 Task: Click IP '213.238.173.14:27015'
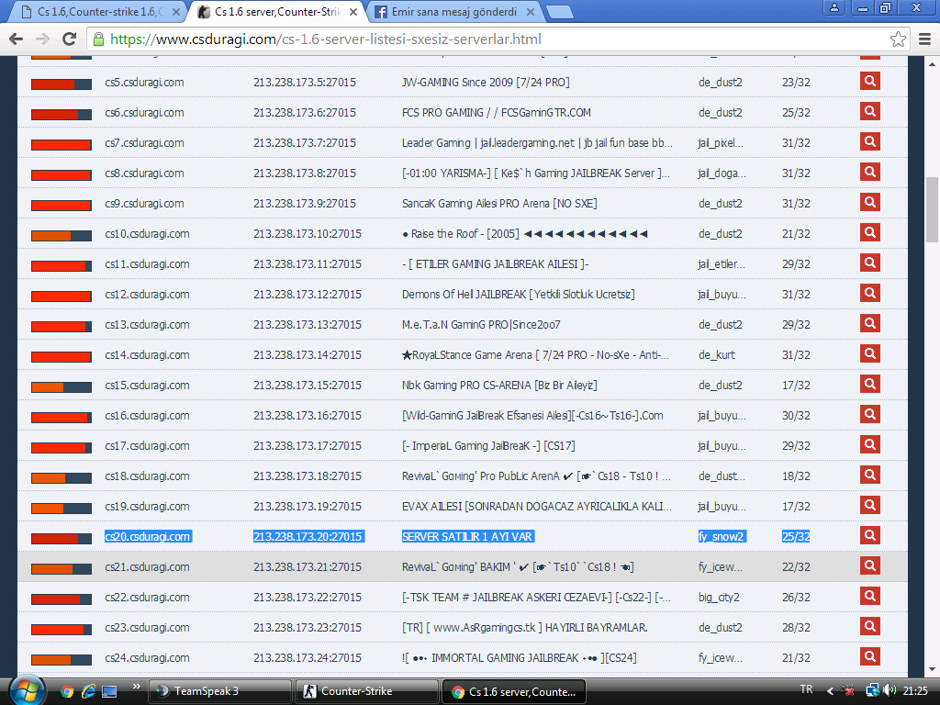(308, 355)
